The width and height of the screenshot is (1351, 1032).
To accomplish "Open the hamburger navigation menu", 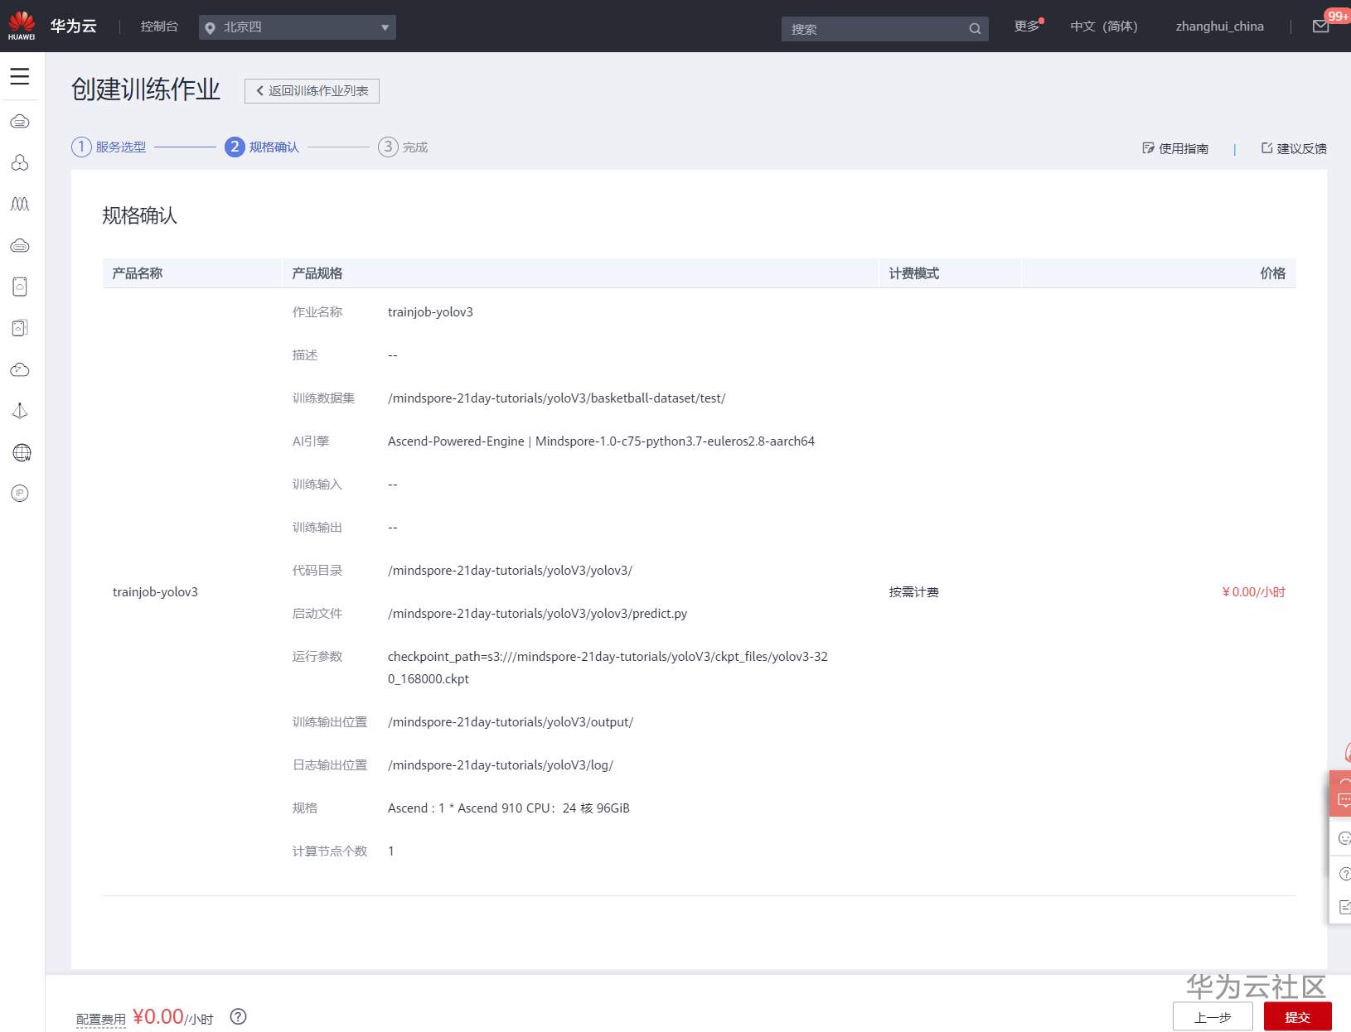I will tap(20, 76).
